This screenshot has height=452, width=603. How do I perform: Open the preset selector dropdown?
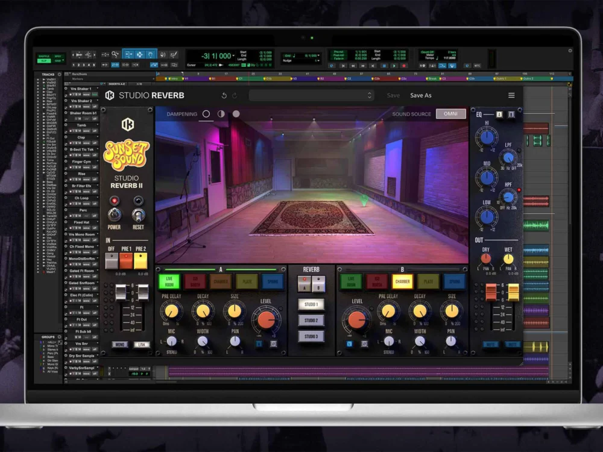(x=311, y=95)
